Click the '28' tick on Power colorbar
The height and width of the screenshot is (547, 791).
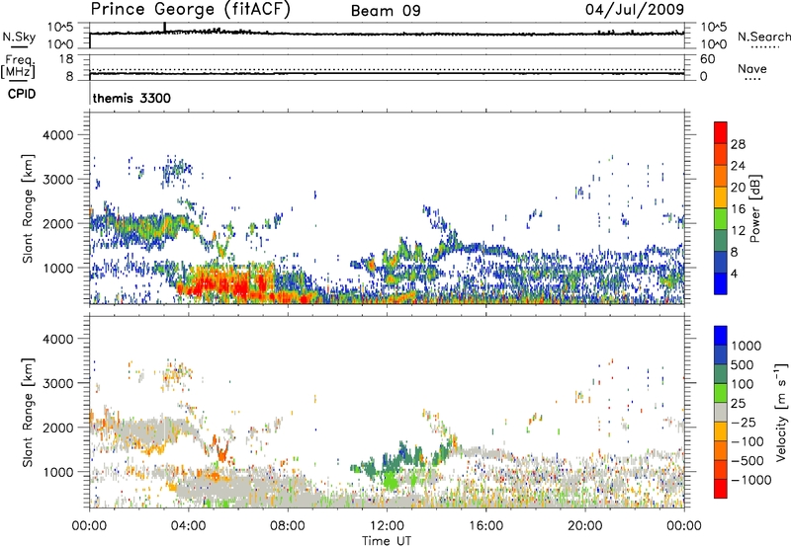coord(738,144)
